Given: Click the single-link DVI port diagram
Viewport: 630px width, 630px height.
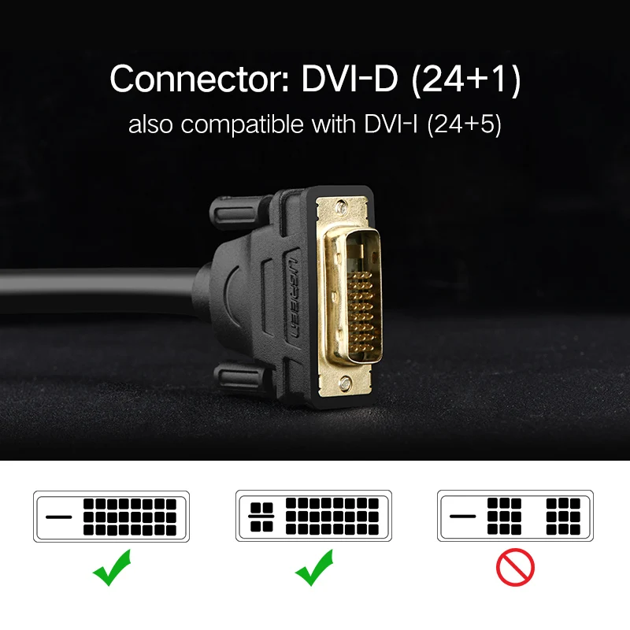Looking at the screenshot, I should pyautogui.click(x=516, y=516).
